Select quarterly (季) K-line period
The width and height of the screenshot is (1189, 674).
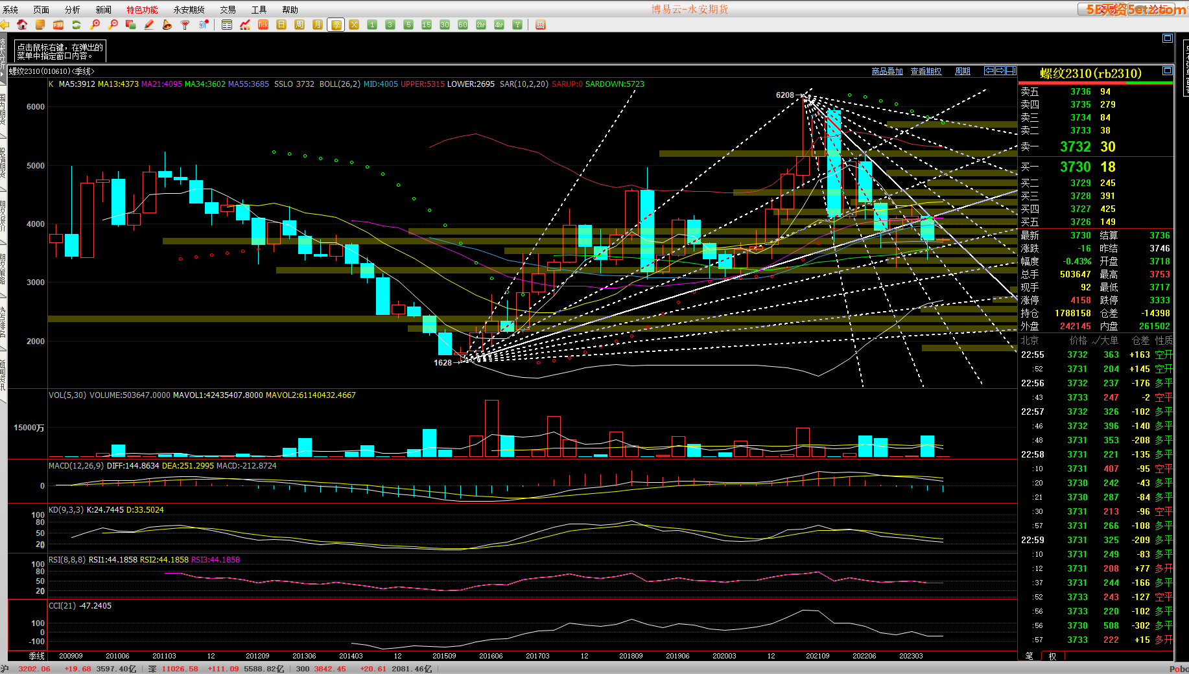(x=336, y=25)
